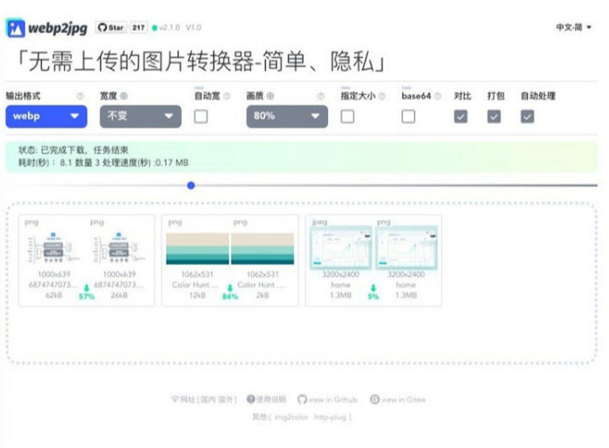Expand the 宽度 width dropdown showing 不变
Viewport: 609px width, 448px height.
[x=141, y=116]
